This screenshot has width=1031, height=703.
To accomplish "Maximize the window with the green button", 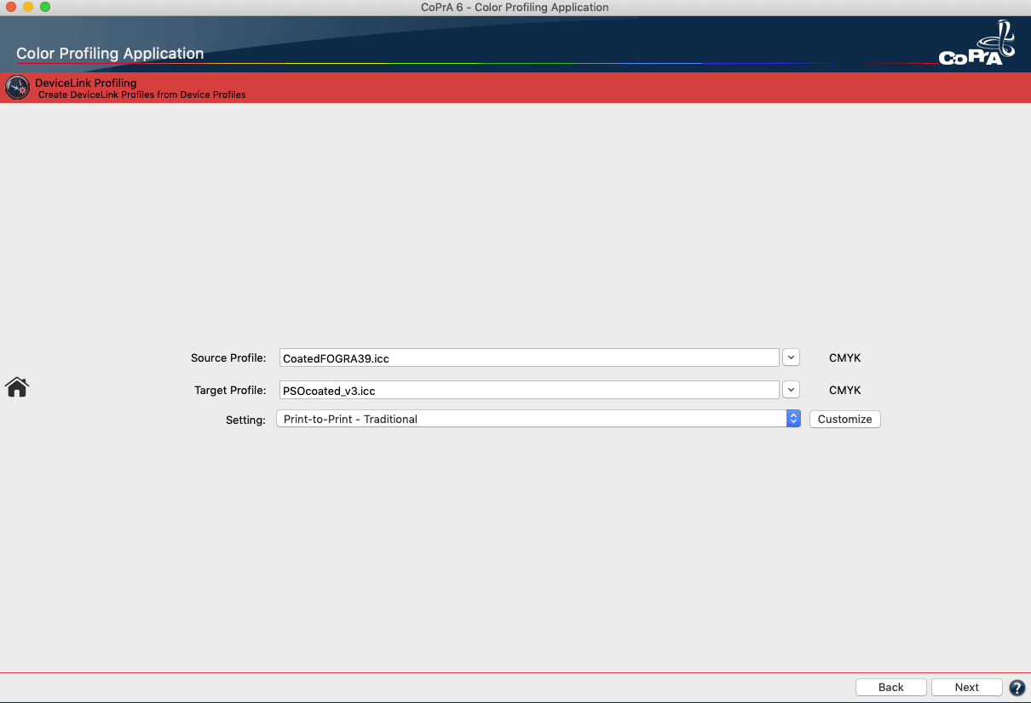I will pos(45,8).
